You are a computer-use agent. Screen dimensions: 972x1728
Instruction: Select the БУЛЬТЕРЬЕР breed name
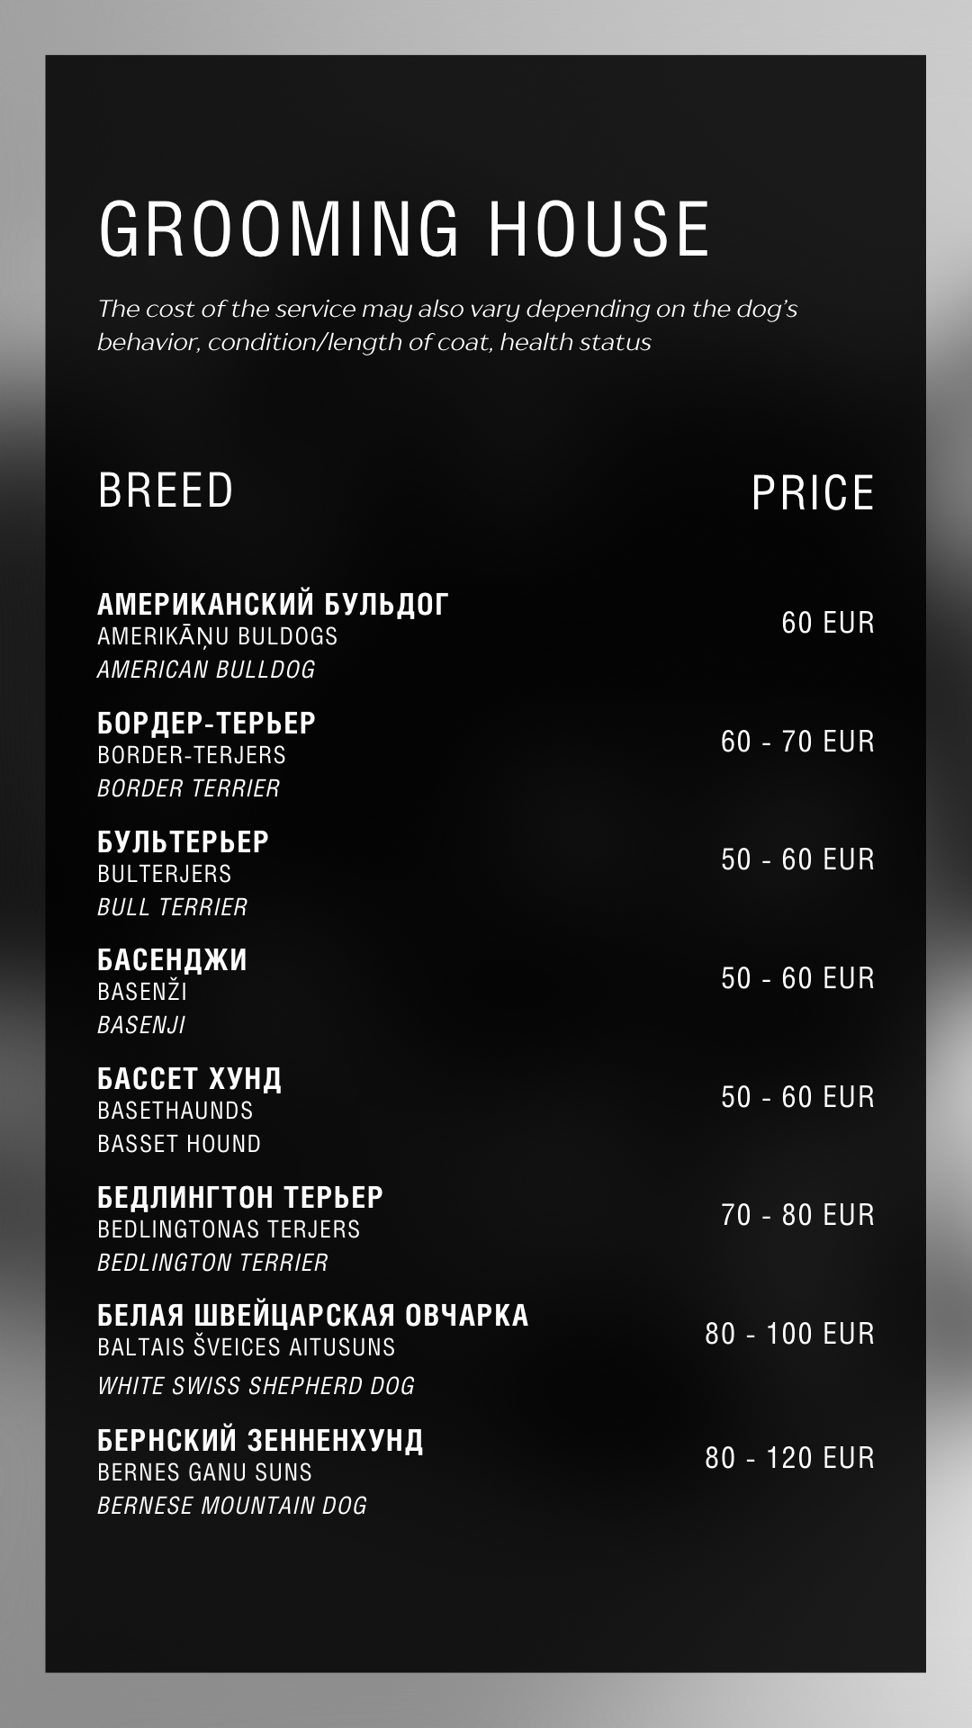(184, 841)
